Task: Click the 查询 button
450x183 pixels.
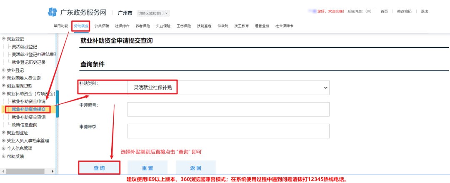Action: (x=99, y=168)
